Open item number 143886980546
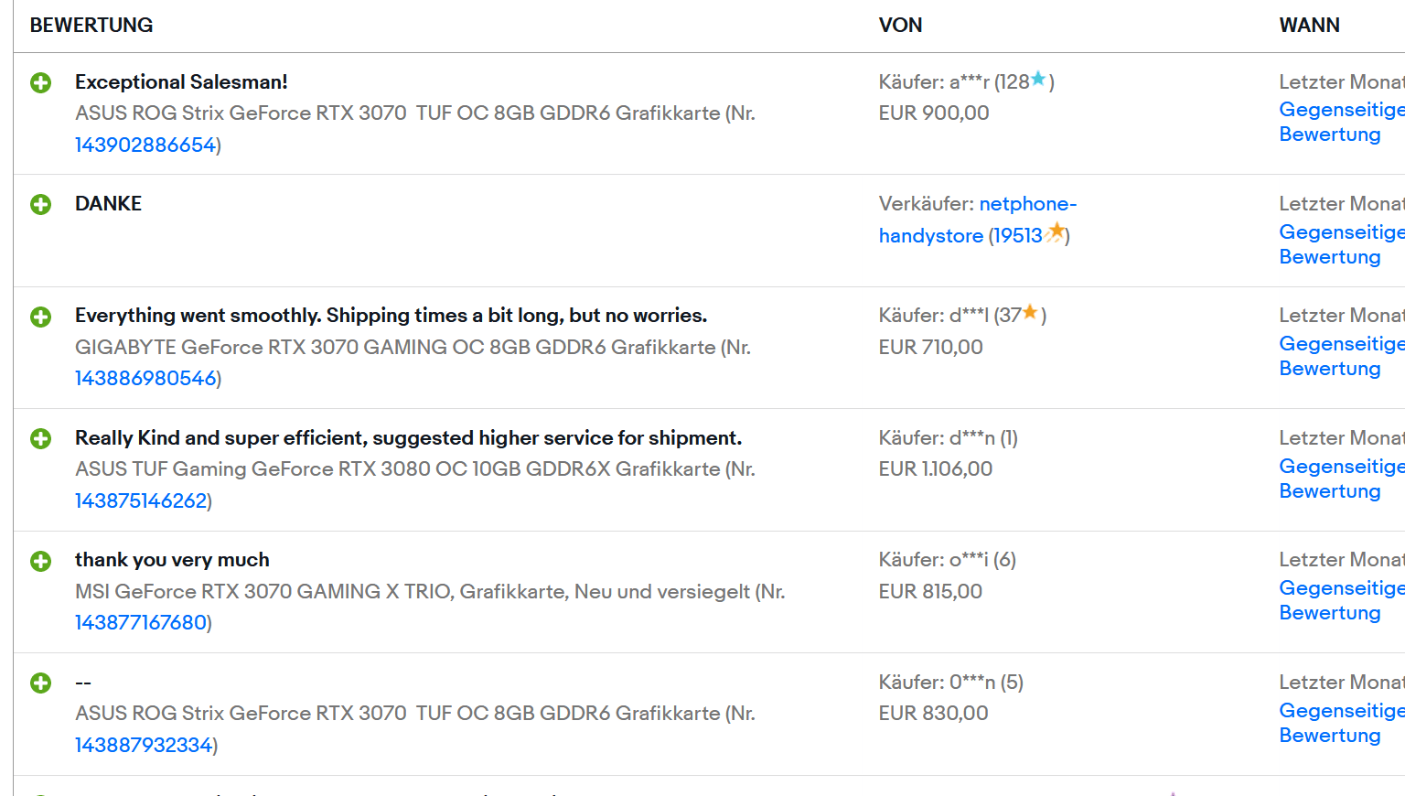The width and height of the screenshot is (1405, 796). pyautogui.click(x=145, y=378)
